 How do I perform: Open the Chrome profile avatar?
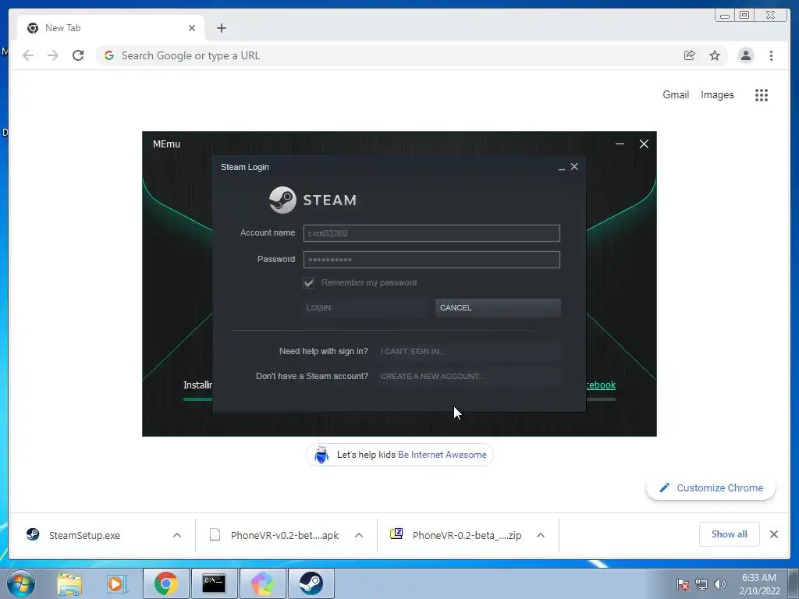745,55
